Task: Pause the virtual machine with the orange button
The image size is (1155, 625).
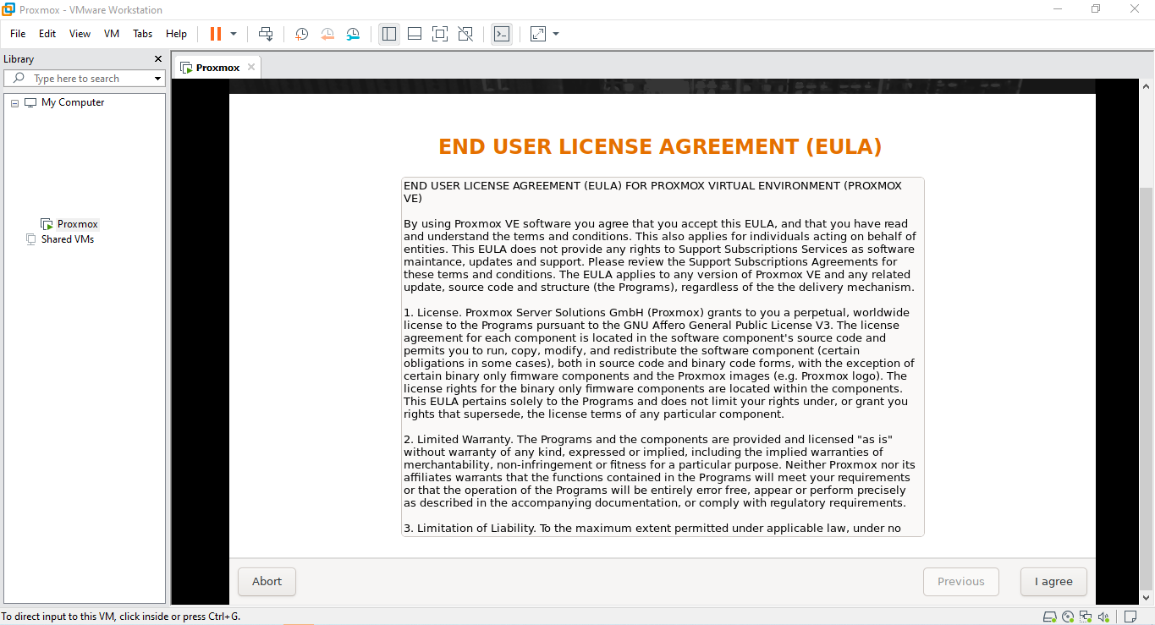Action: pyautogui.click(x=216, y=34)
